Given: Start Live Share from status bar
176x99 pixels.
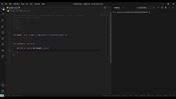Looking at the screenshot, I should coord(16,95).
